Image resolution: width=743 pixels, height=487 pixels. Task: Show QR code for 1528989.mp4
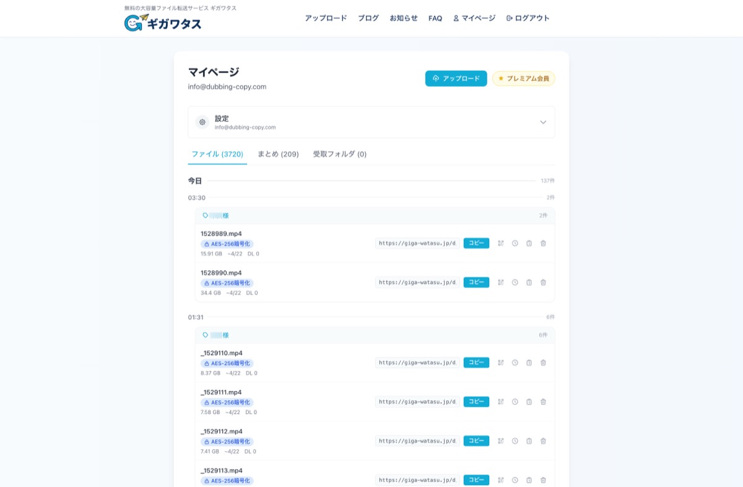pyautogui.click(x=501, y=243)
